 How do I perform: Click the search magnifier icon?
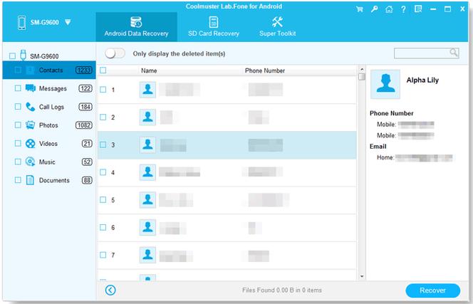coord(453,53)
